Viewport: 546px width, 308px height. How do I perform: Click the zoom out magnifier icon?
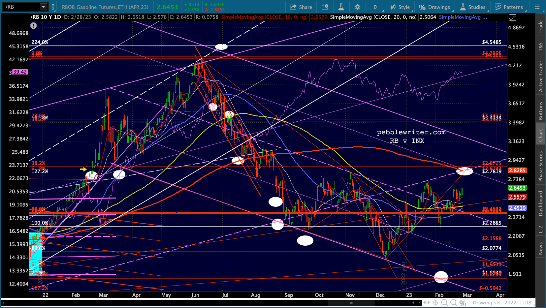tap(454, 303)
